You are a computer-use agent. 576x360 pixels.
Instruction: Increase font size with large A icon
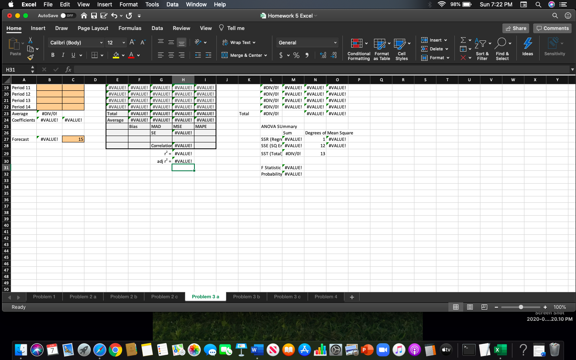132,42
